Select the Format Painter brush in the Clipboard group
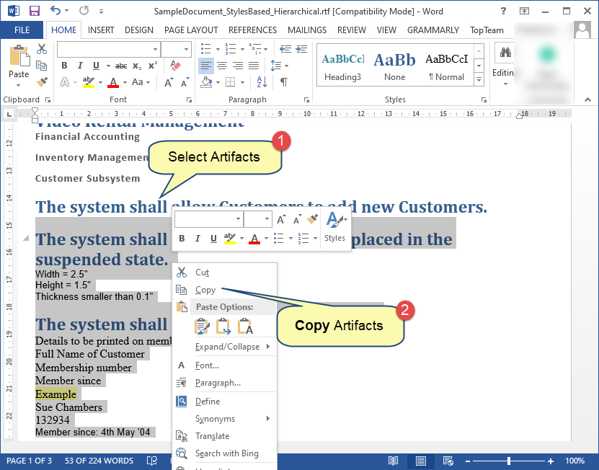Screen dimensions: 599x470 point(42,81)
